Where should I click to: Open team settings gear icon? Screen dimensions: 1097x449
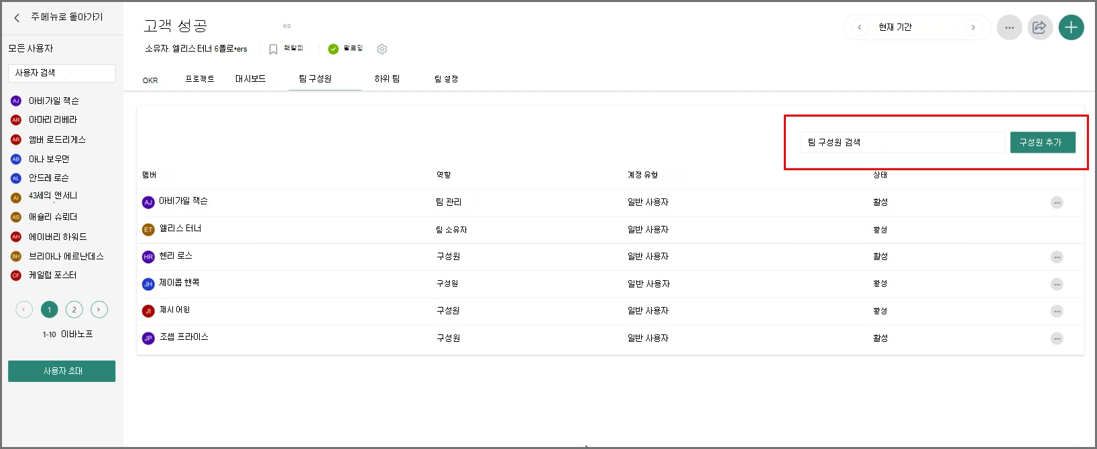[x=382, y=49]
